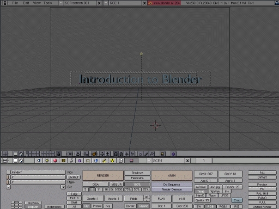The width and height of the screenshot is (279, 209).
Task: Select the radiosity buttons radiation icon
Action: tap(112, 161)
